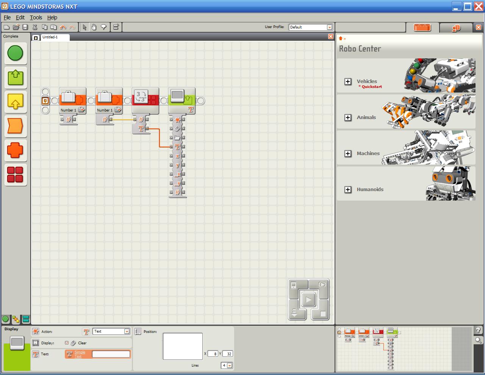This screenshot has height=375, width=485.
Task: Open the Create My Block tool
Action: point(116,27)
